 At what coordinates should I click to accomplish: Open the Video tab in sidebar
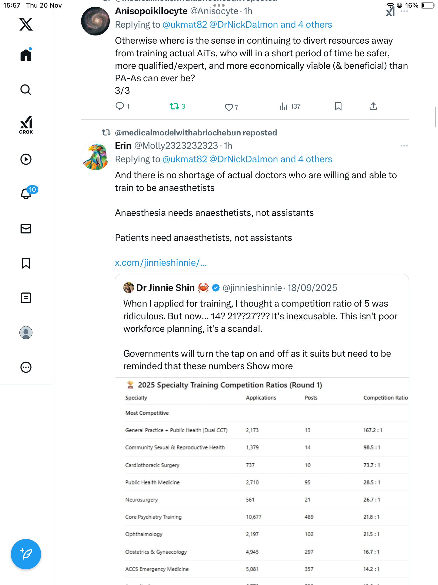pyautogui.click(x=26, y=159)
